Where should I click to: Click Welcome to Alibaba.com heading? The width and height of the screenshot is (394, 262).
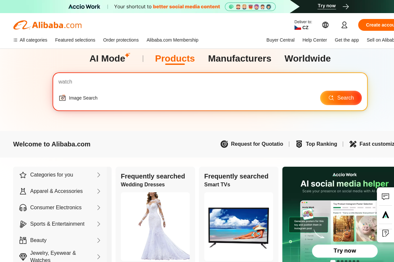pos(52,144)
